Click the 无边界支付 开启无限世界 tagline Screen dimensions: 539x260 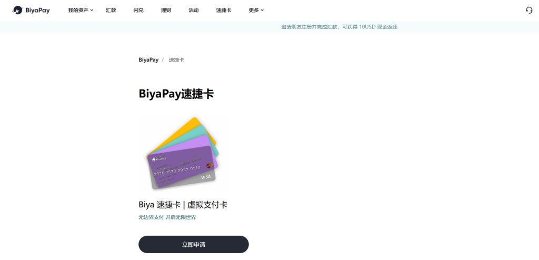tap(167, 217)
